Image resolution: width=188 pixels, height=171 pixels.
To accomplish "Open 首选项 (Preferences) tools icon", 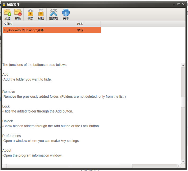I will [x=53, y=12].
